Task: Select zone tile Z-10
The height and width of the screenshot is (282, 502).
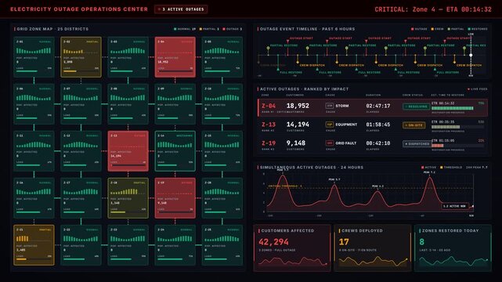Action: 222,104
